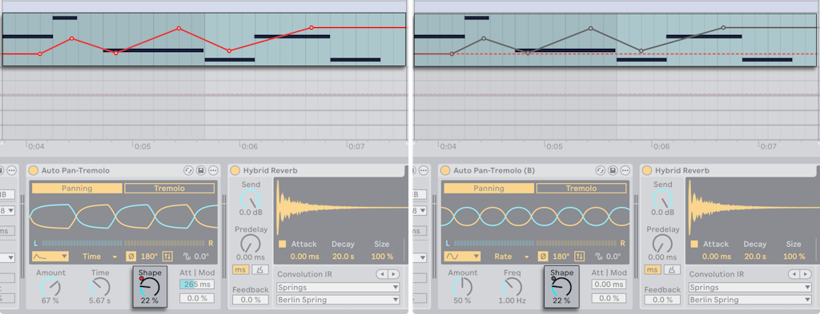This screenshot has height=314, width=820.
Task: Switch to Tremolo tab in Auto Pan-Tremolo device
Action: 169,189
